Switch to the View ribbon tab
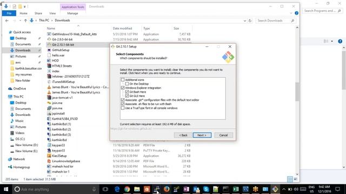 pos(52,13)
